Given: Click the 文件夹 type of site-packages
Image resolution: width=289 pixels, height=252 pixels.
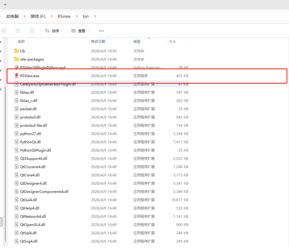Looking at the screenshot, I should coord(139,59).
